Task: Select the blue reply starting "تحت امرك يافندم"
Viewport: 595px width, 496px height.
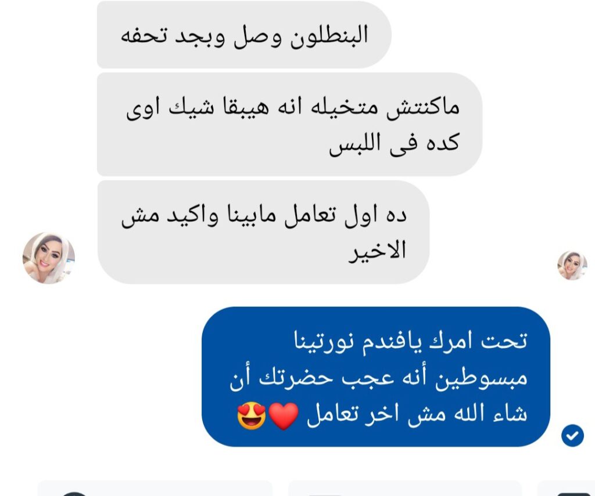Action: pos(376,376)
